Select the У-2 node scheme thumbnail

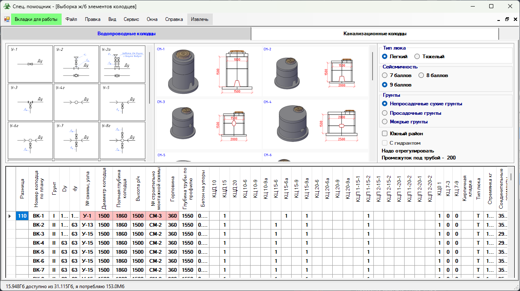[76, 64]
